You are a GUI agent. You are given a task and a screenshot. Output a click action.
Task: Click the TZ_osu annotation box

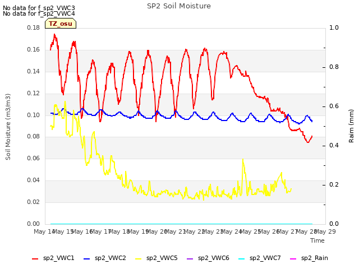[61, 24]
